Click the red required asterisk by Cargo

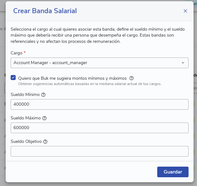point(25,52)
